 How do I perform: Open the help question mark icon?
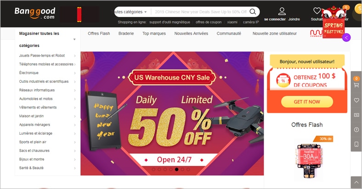[356, 130]
